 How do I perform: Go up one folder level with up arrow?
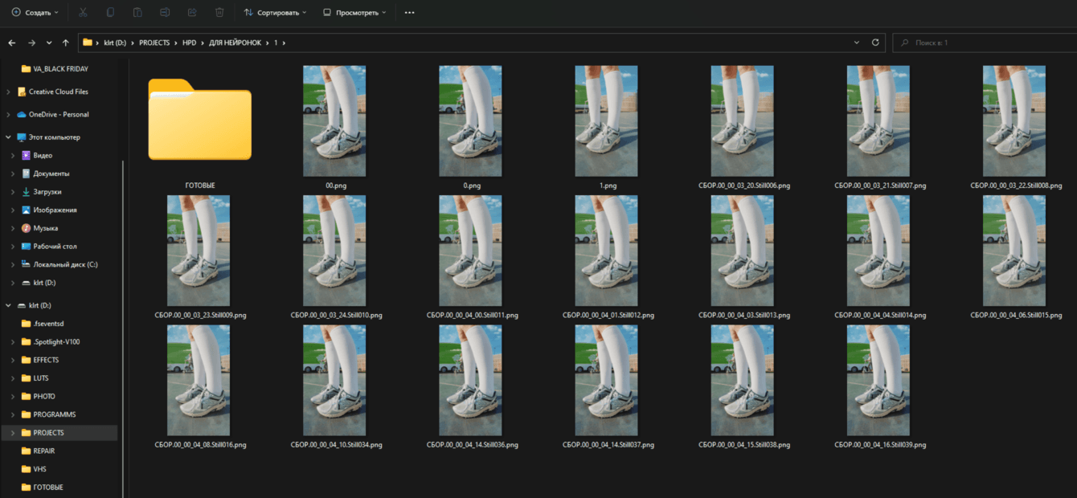pos(66,43)
